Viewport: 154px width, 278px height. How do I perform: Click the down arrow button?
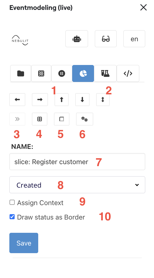click(82, 100)
